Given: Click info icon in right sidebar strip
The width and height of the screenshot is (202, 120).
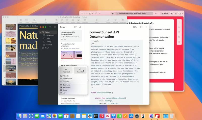Looking at the screenshot, I should (179, 37).
